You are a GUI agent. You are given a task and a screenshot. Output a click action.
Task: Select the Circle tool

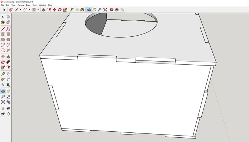[x=3, y=40]
